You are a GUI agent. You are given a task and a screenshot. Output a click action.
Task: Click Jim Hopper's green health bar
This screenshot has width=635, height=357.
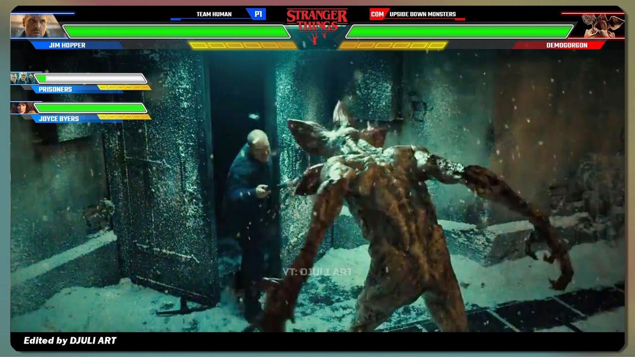176,32
